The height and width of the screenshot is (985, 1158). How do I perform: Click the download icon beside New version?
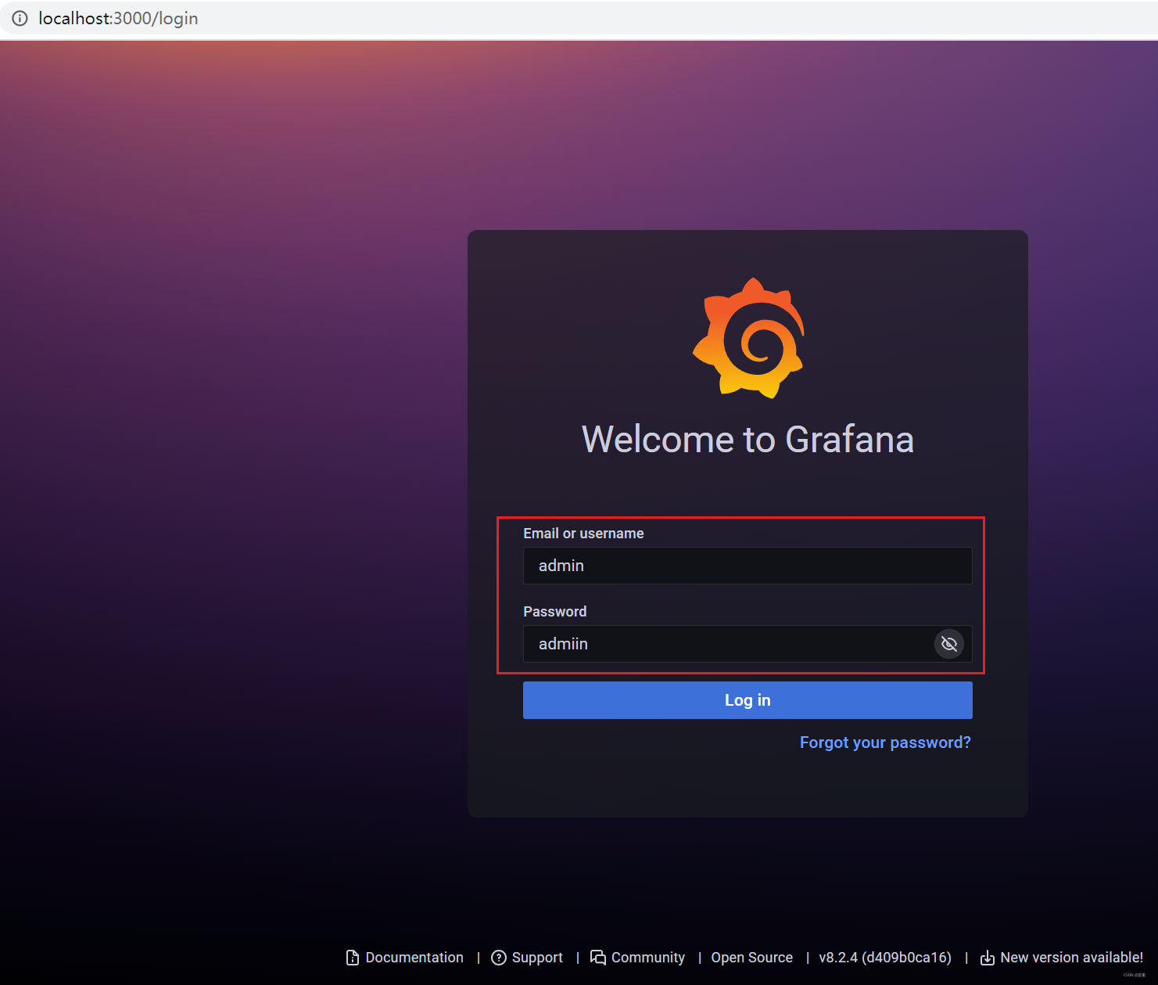click(x=988, y=958)
